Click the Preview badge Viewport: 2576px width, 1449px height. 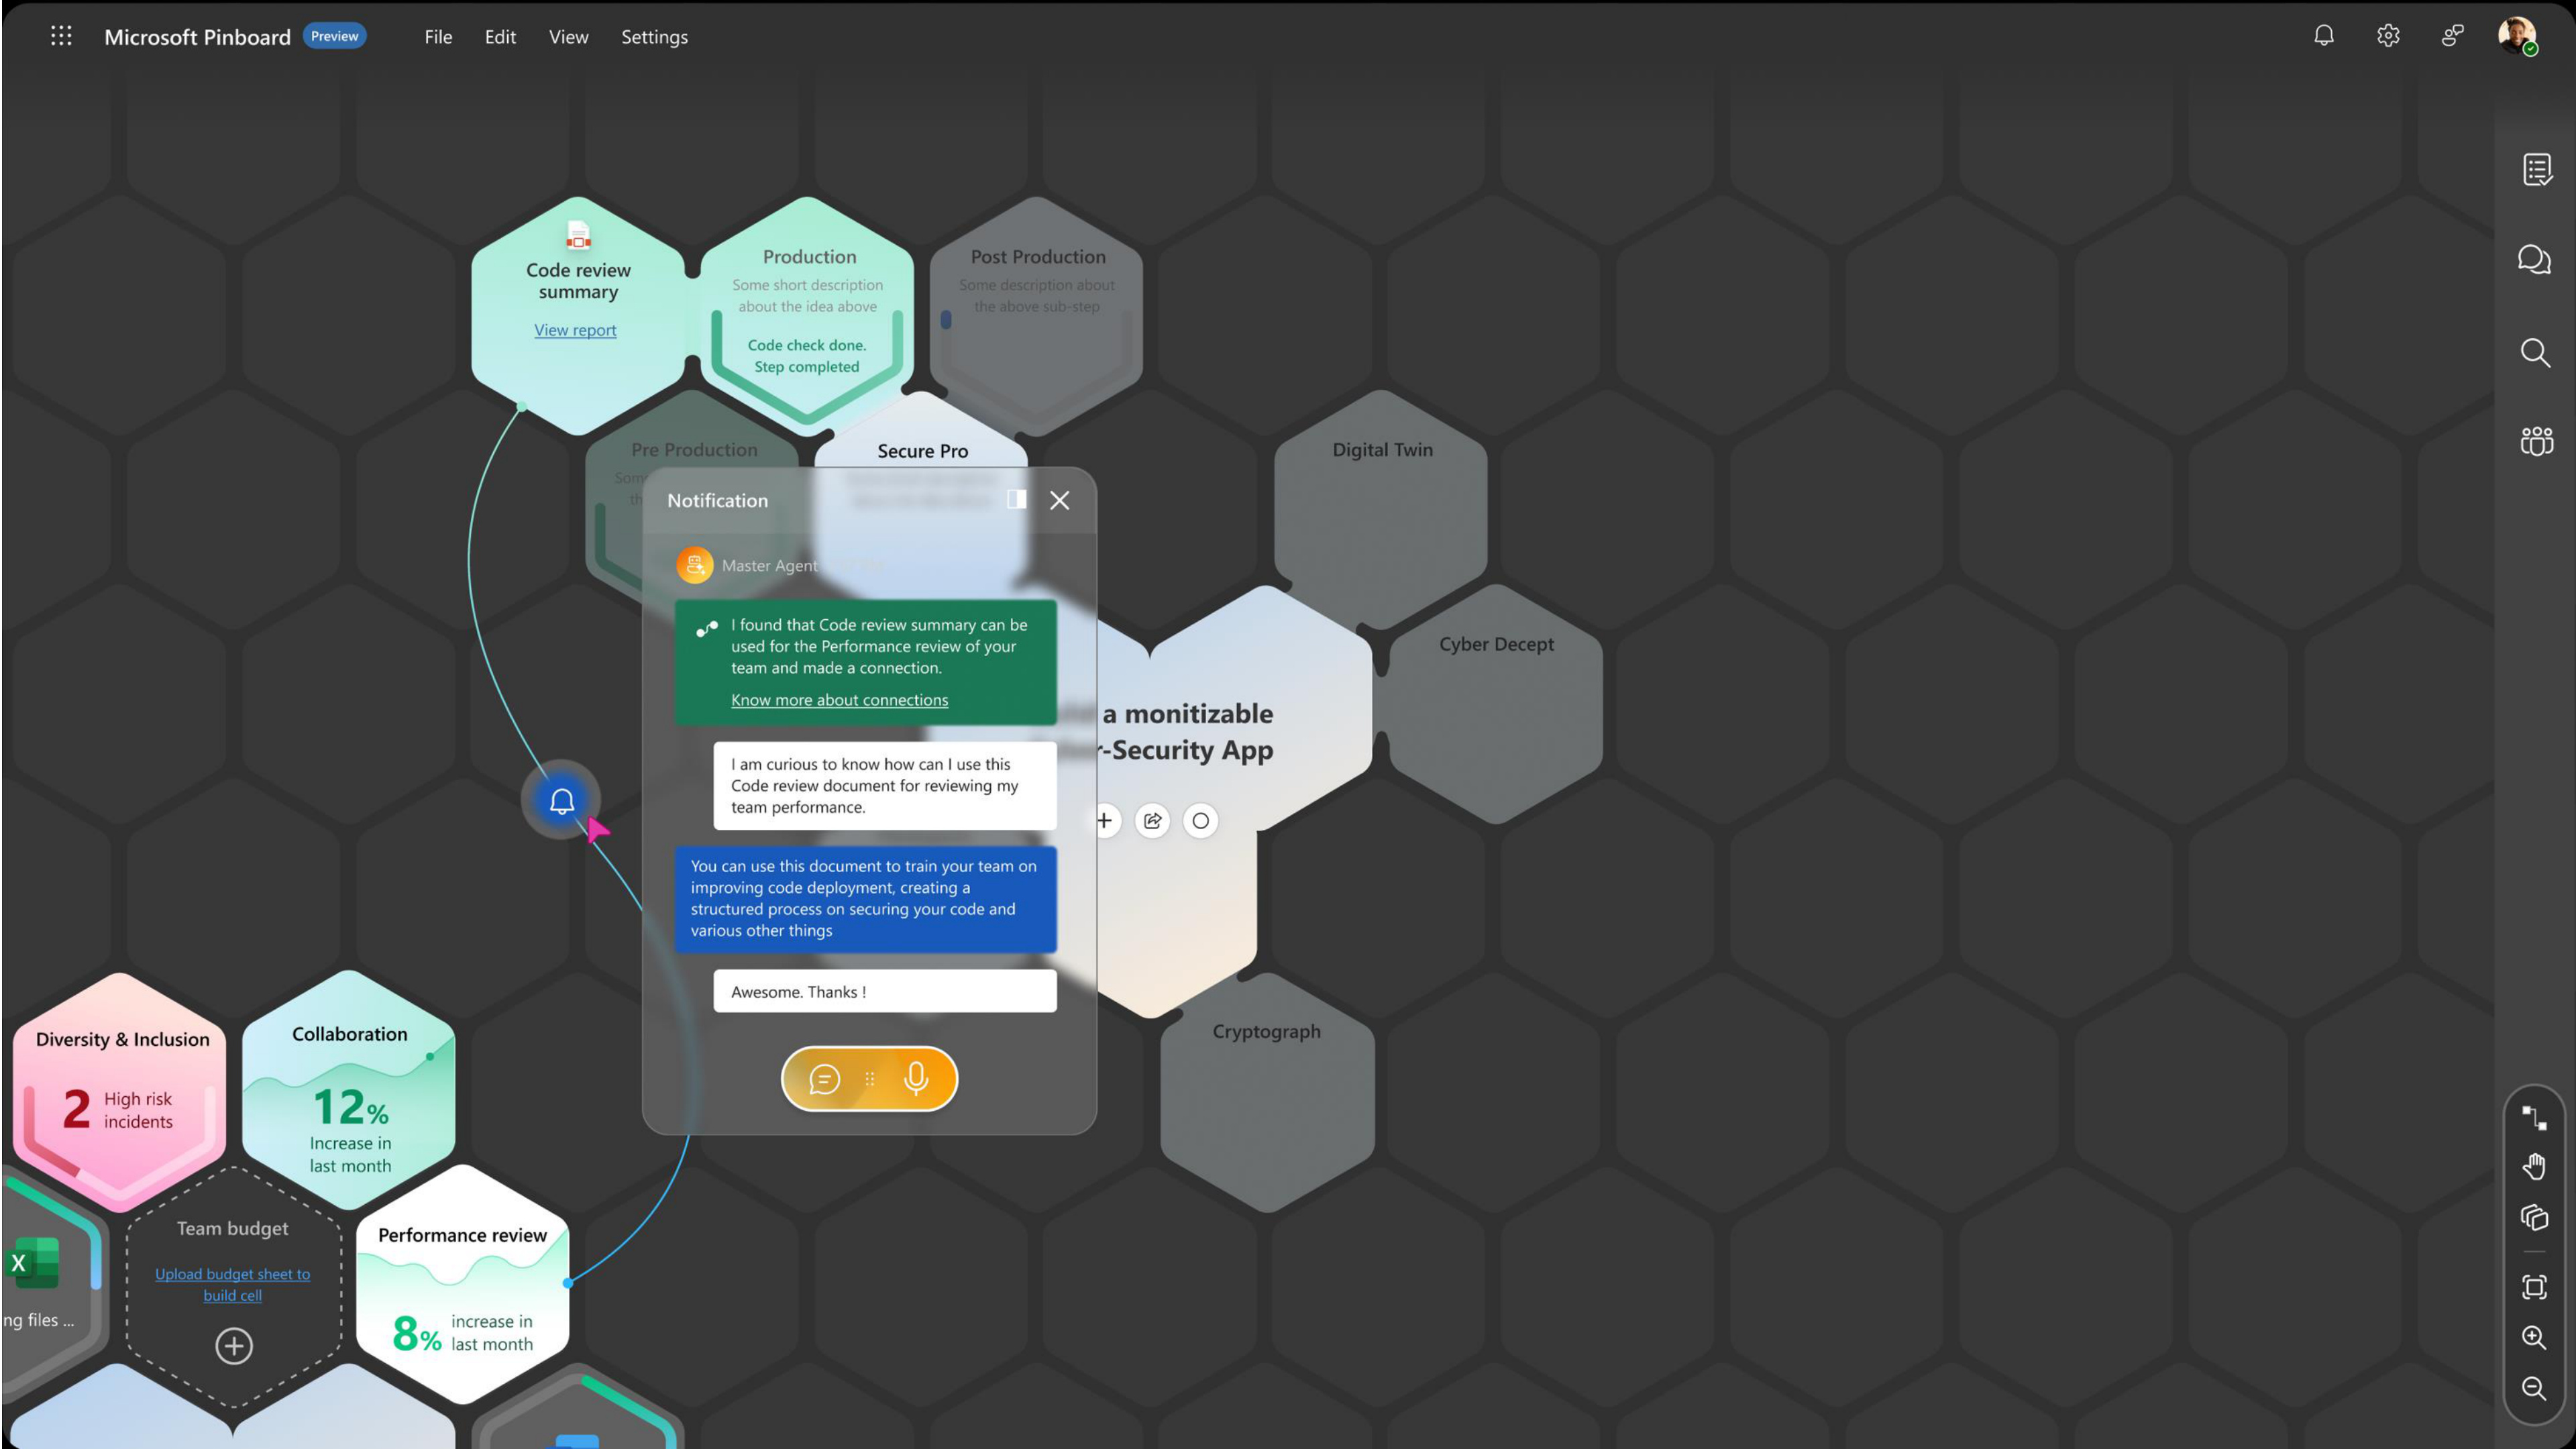point(334,36)
